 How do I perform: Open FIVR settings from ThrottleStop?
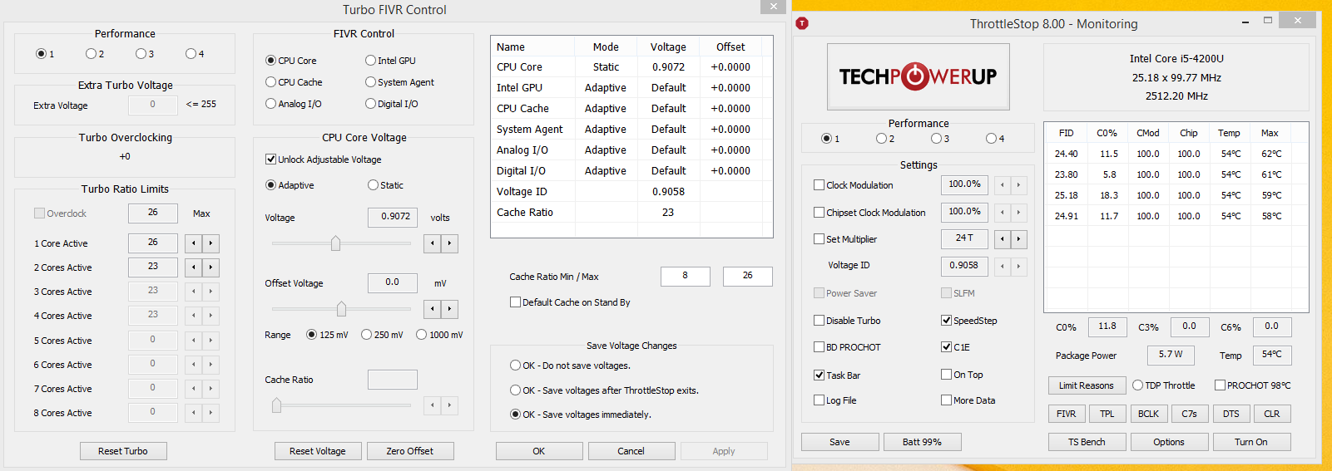point(1067,414)
